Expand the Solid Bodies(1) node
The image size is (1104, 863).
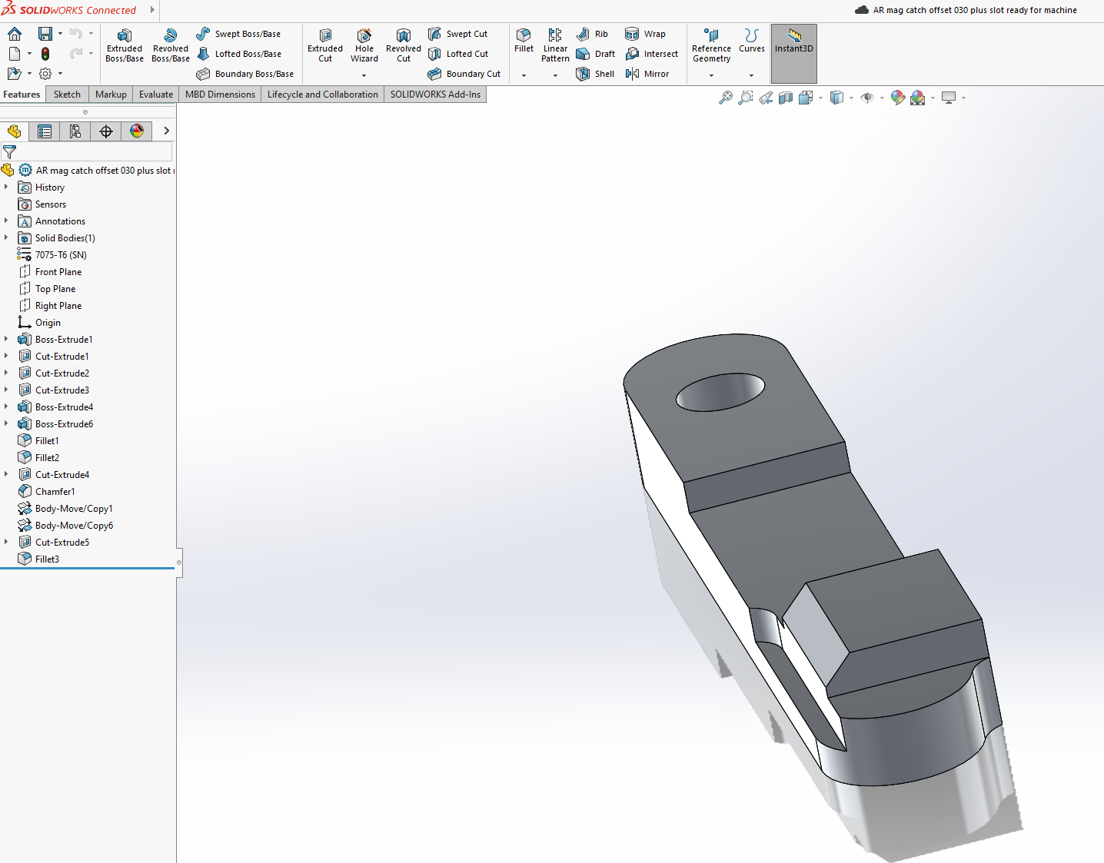tap(6, 237)
